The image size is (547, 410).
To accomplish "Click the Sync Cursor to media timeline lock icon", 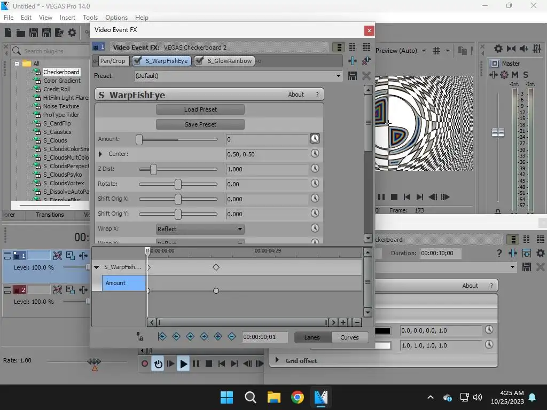I will (139, 336).
